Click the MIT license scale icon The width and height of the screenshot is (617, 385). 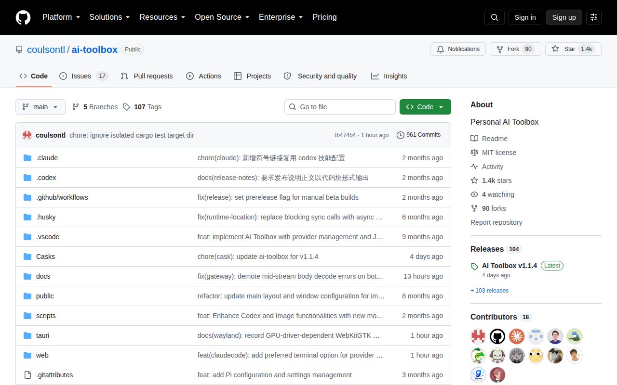474,153
